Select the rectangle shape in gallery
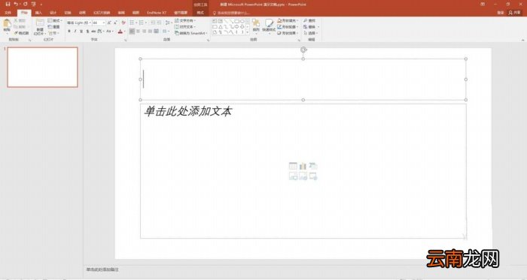This screenshot has width=527, height=280. [x=236, y=21]
